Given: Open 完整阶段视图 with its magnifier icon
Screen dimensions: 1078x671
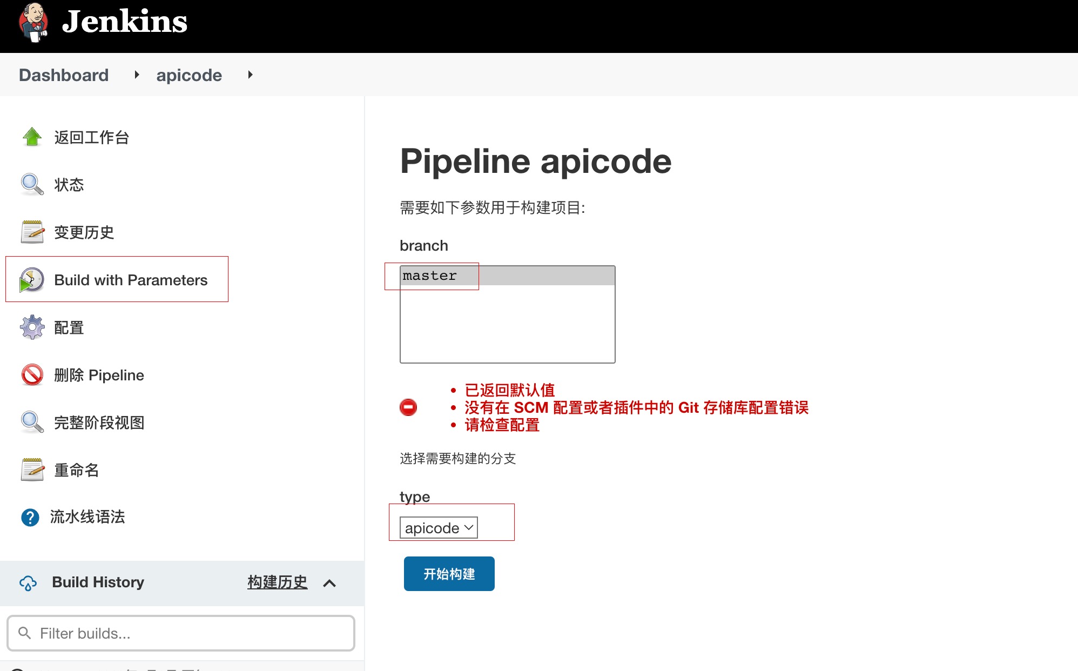Looking at the screenshot, I should [31, 422].
